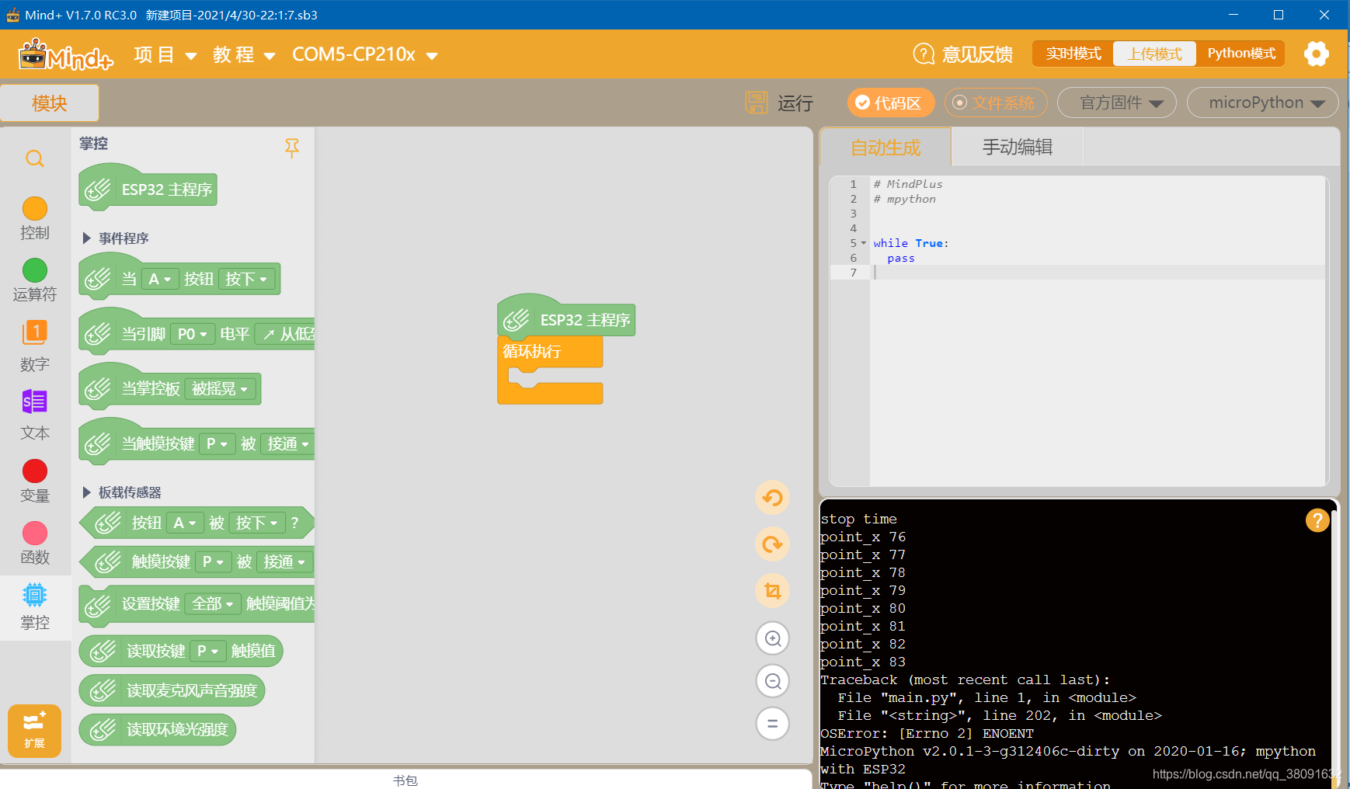Click the '# mpython' comment in code
Screen dimensions: 1350x789
coord(904,199)
